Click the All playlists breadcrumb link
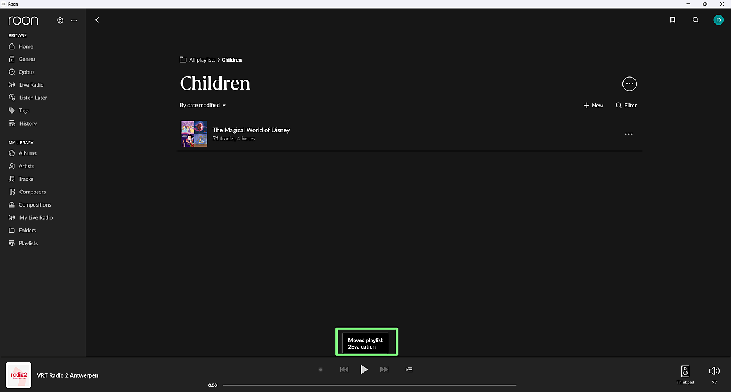 [x=202, y=60]
